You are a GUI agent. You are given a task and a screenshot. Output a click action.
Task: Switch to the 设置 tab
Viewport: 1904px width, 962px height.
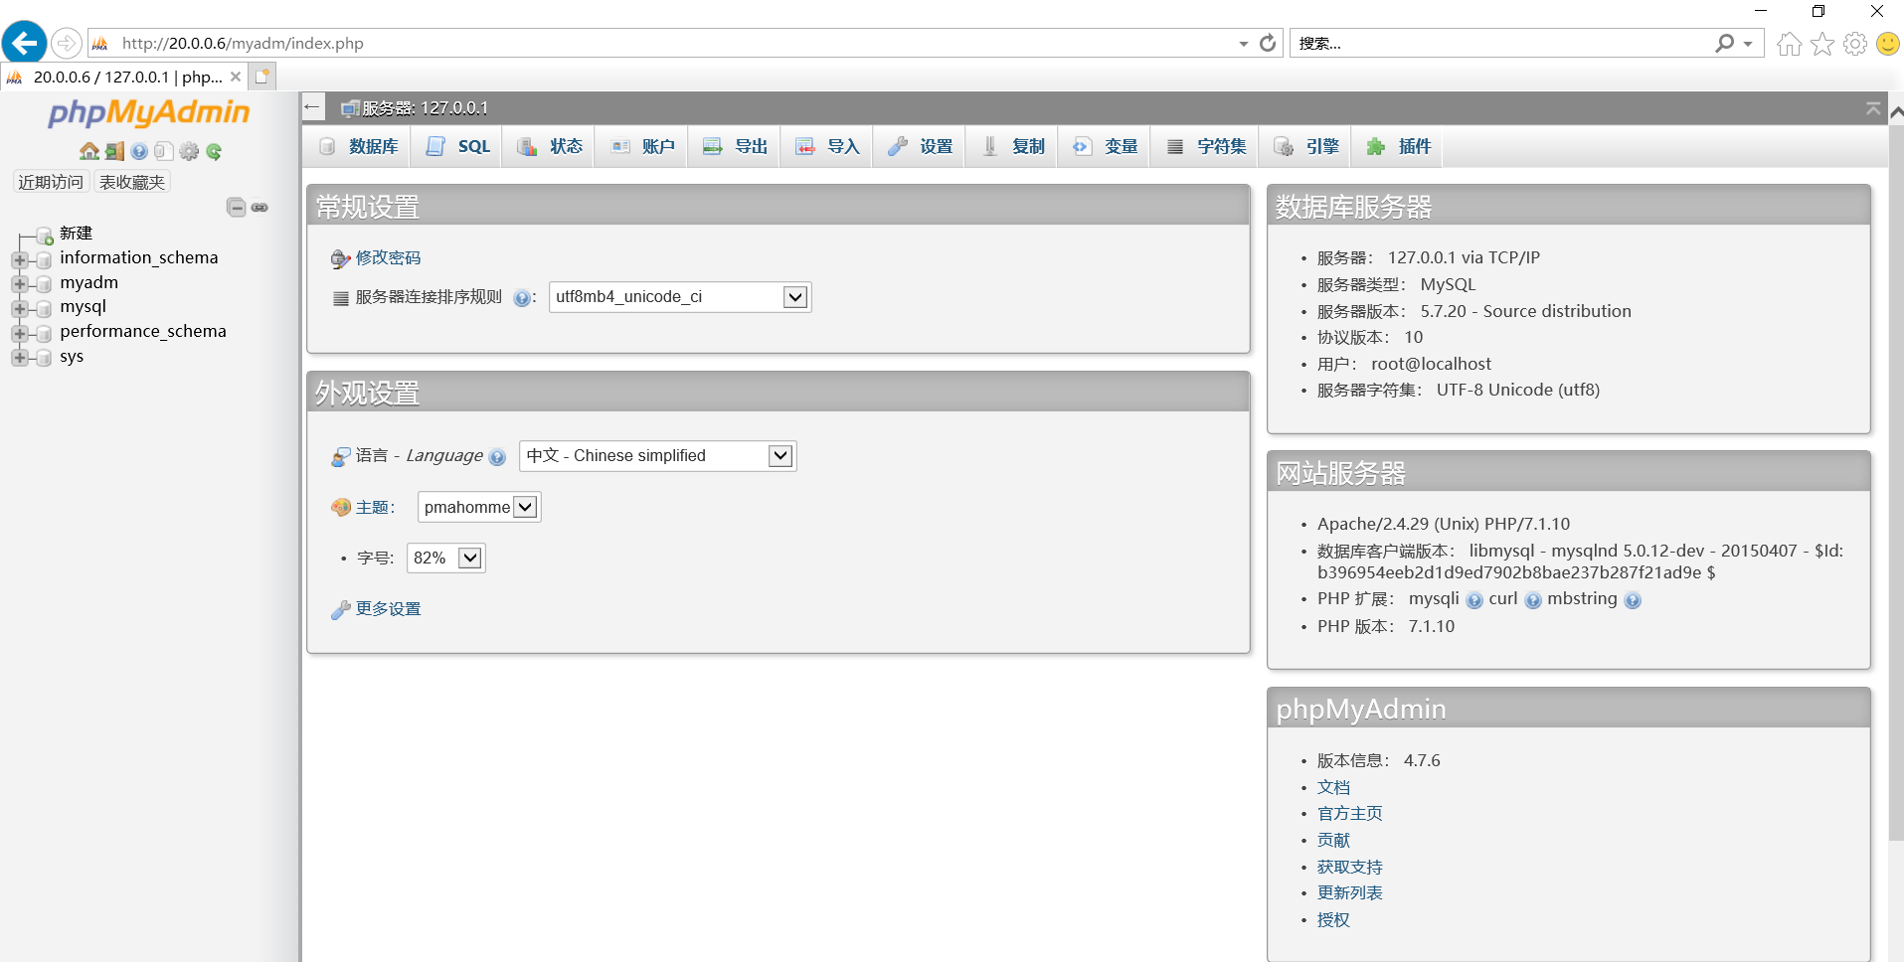click(x=921, y=146)
